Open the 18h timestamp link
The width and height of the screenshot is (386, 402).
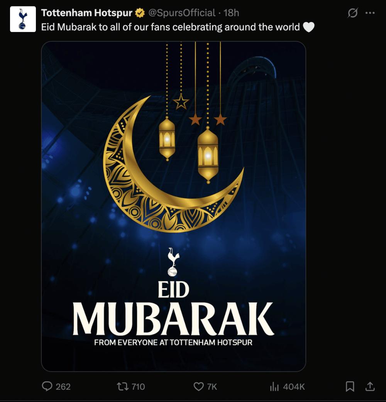[x=231, y=13]
